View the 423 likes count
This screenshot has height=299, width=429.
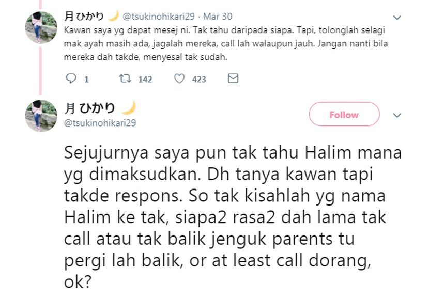tap(199, 79)
